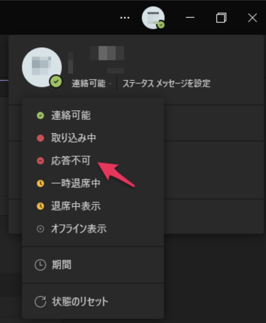Click the reset arrow icon beside 状態のリセット
This screenshot has width=266, height=323.
tap(40, 302)
